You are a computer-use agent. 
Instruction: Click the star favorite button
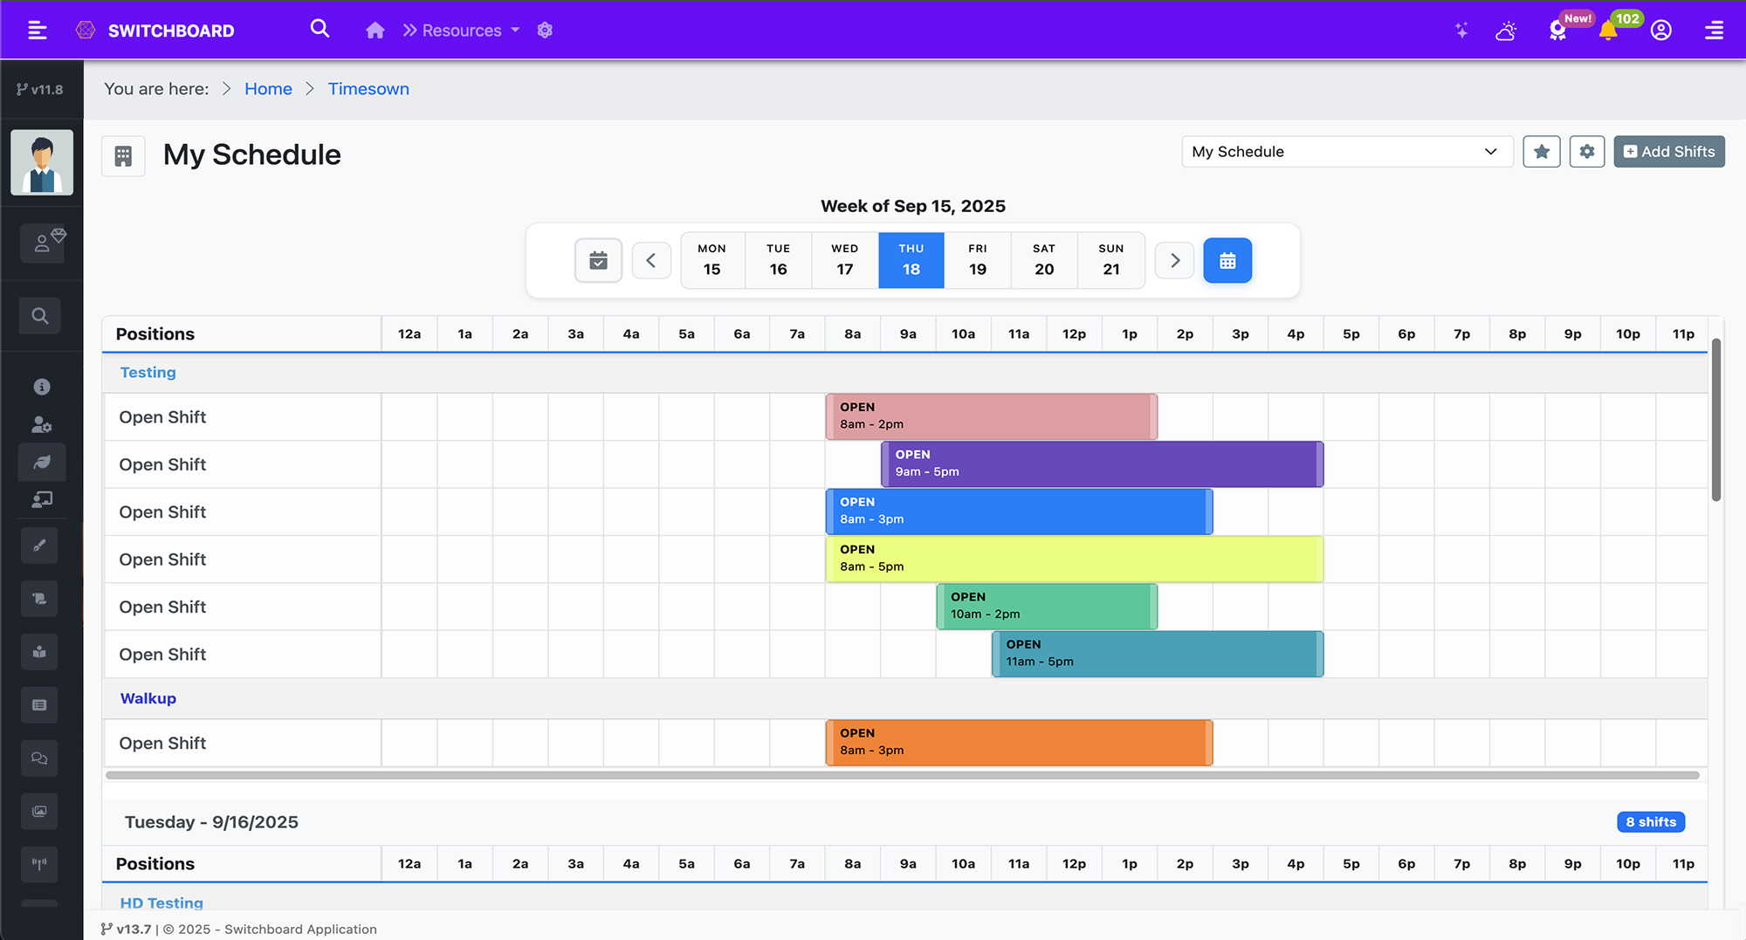click(x=1542, y=152)
